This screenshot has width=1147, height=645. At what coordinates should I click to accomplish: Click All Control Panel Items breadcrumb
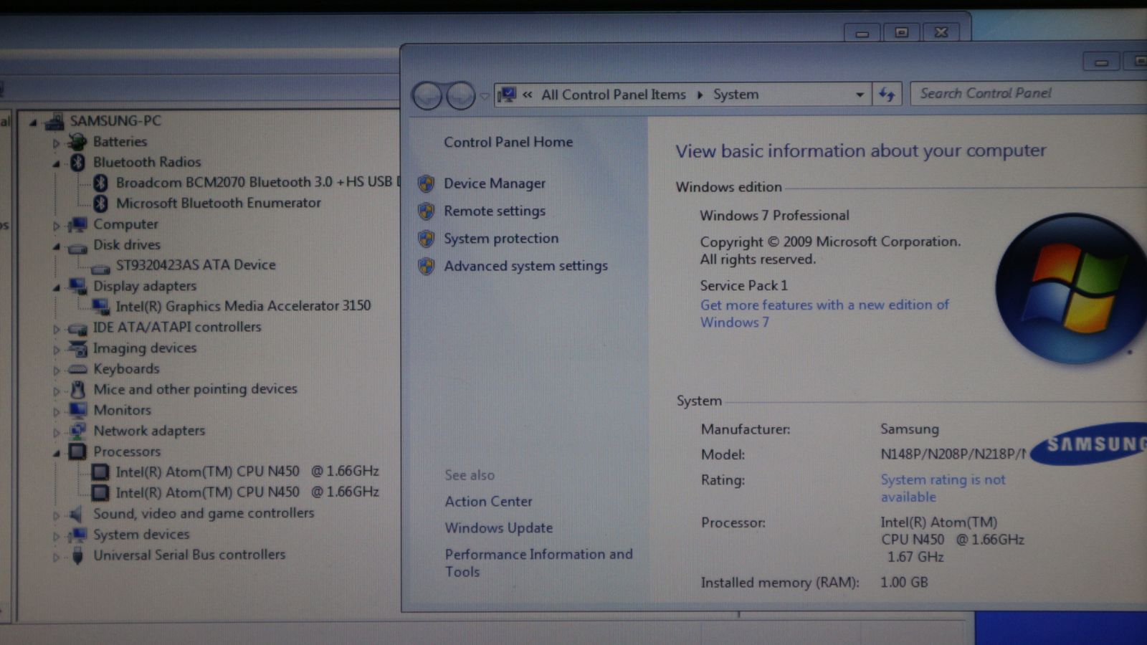[x=614, y=95]
